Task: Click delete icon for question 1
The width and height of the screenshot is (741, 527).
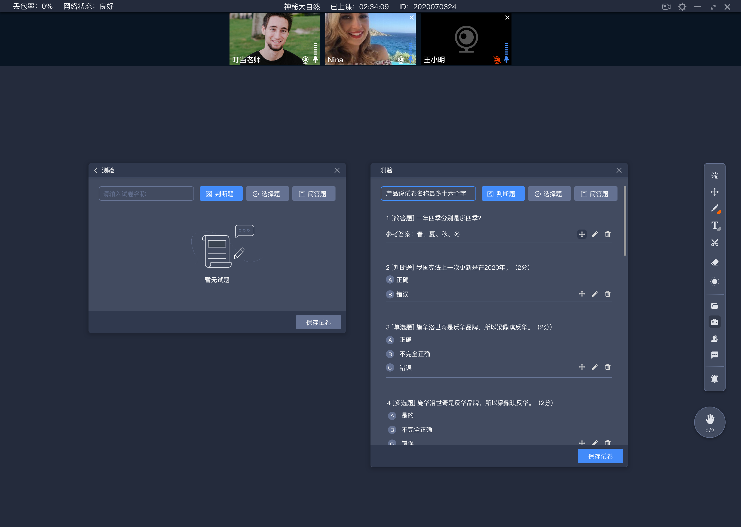Action: 608,234
